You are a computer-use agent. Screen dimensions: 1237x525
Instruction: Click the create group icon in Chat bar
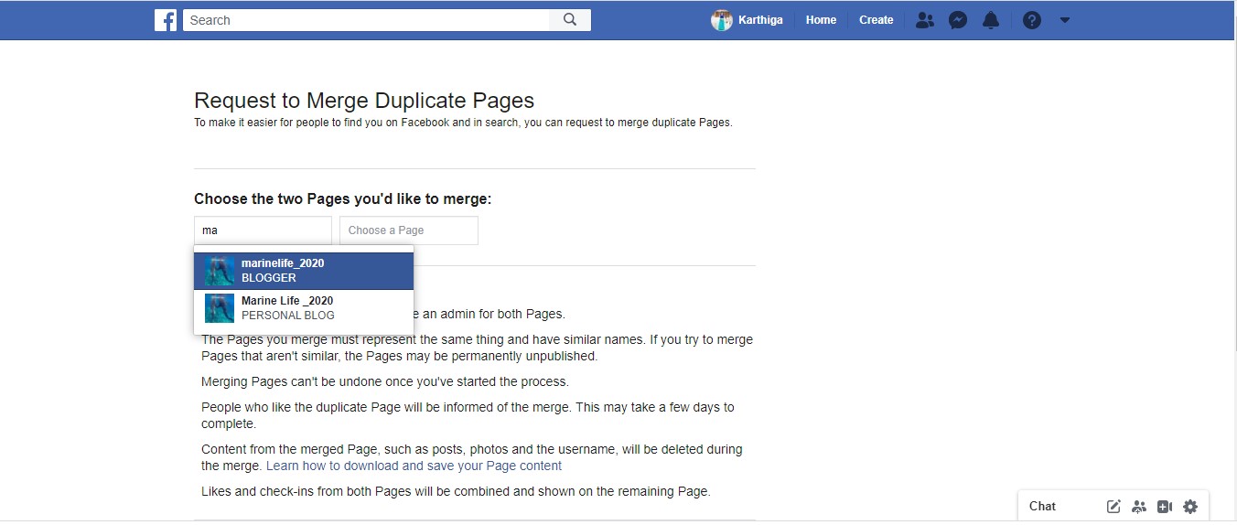tap(1139, 506)
